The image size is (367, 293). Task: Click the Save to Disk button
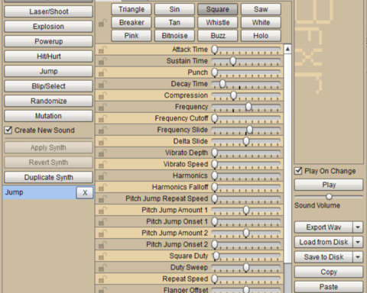point(323,257)
